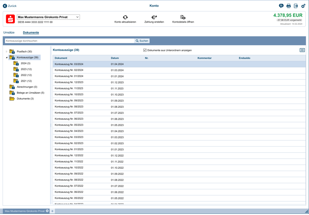Click the export arrow icon
The height and width of the screenshot is (215, 309).
pos(296,6)
